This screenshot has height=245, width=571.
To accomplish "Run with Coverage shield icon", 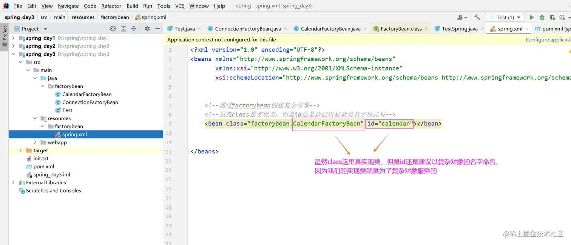I will pyautogui.click(x=552, y=17).
